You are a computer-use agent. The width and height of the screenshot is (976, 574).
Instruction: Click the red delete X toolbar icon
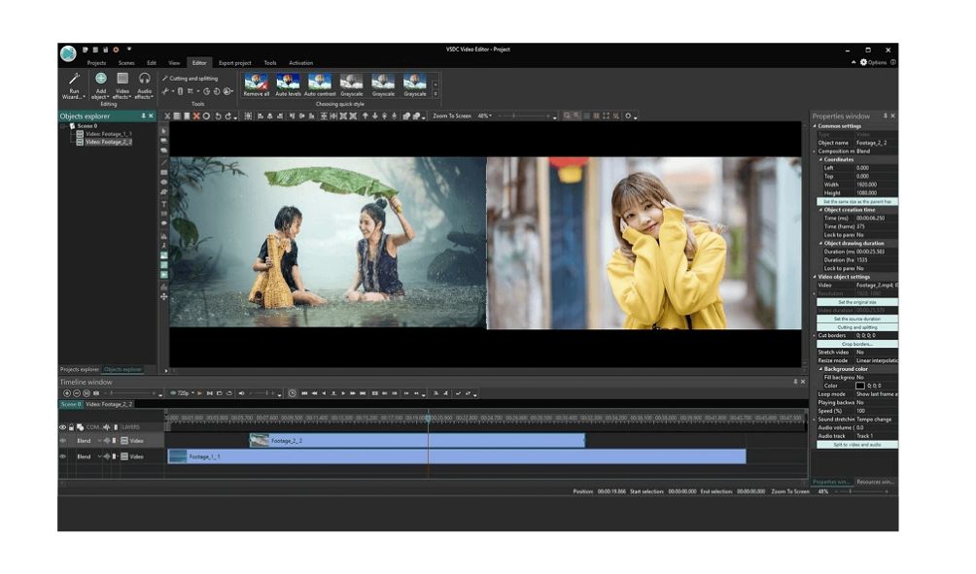195,116
